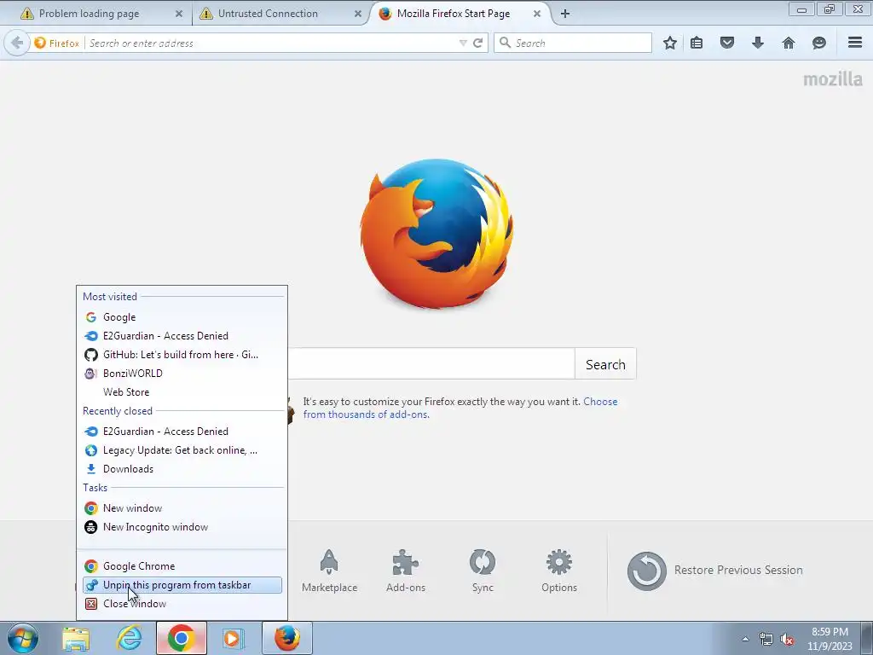Open the Downloads arrow in toolbar
Screen dimensions: 873x655
(x=758, y=43)
